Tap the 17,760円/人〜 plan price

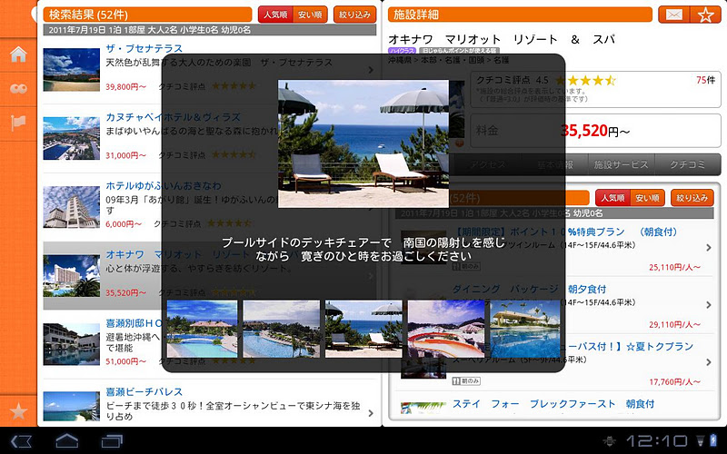click(x=674, y=382)
